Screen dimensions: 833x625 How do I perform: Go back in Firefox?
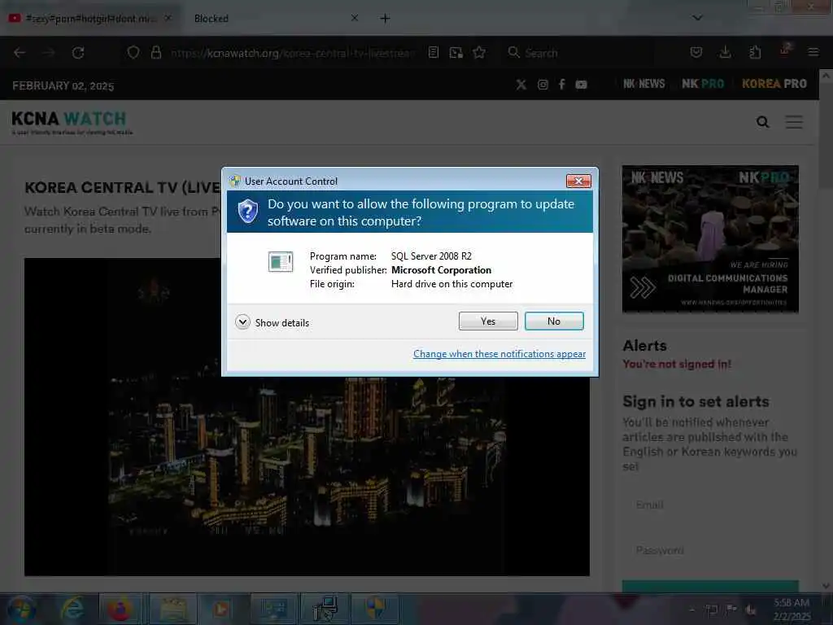pyautogui.click(x=20, y=53)
